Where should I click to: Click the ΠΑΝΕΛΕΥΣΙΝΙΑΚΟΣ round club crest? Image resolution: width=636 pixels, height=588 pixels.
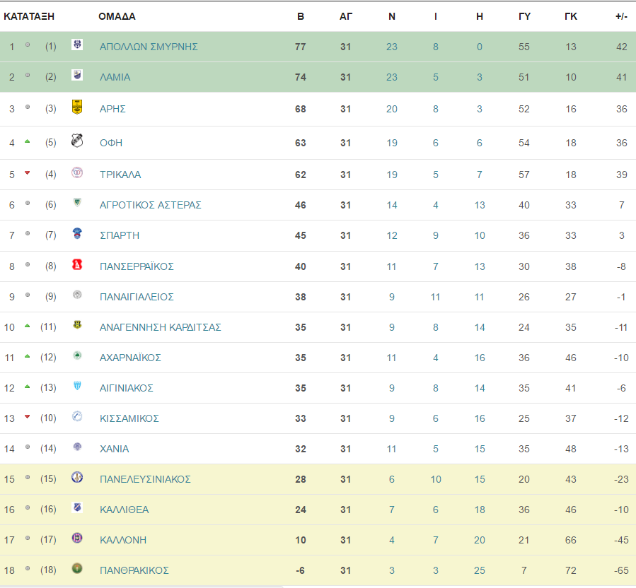click(77, 477)
